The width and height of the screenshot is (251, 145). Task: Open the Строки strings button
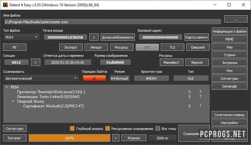[x=230, y=55]
